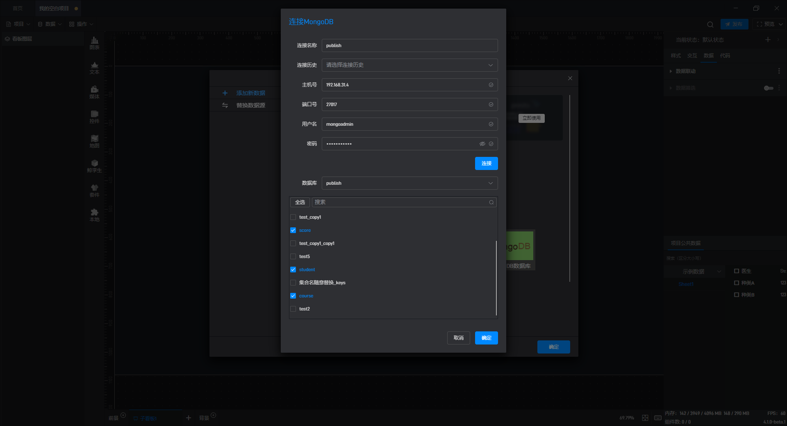Viewport: 787px width, 426px height.
Task: Switch to the 数据 properties tab
Action: pyautogui.click(x=708, y=56)
